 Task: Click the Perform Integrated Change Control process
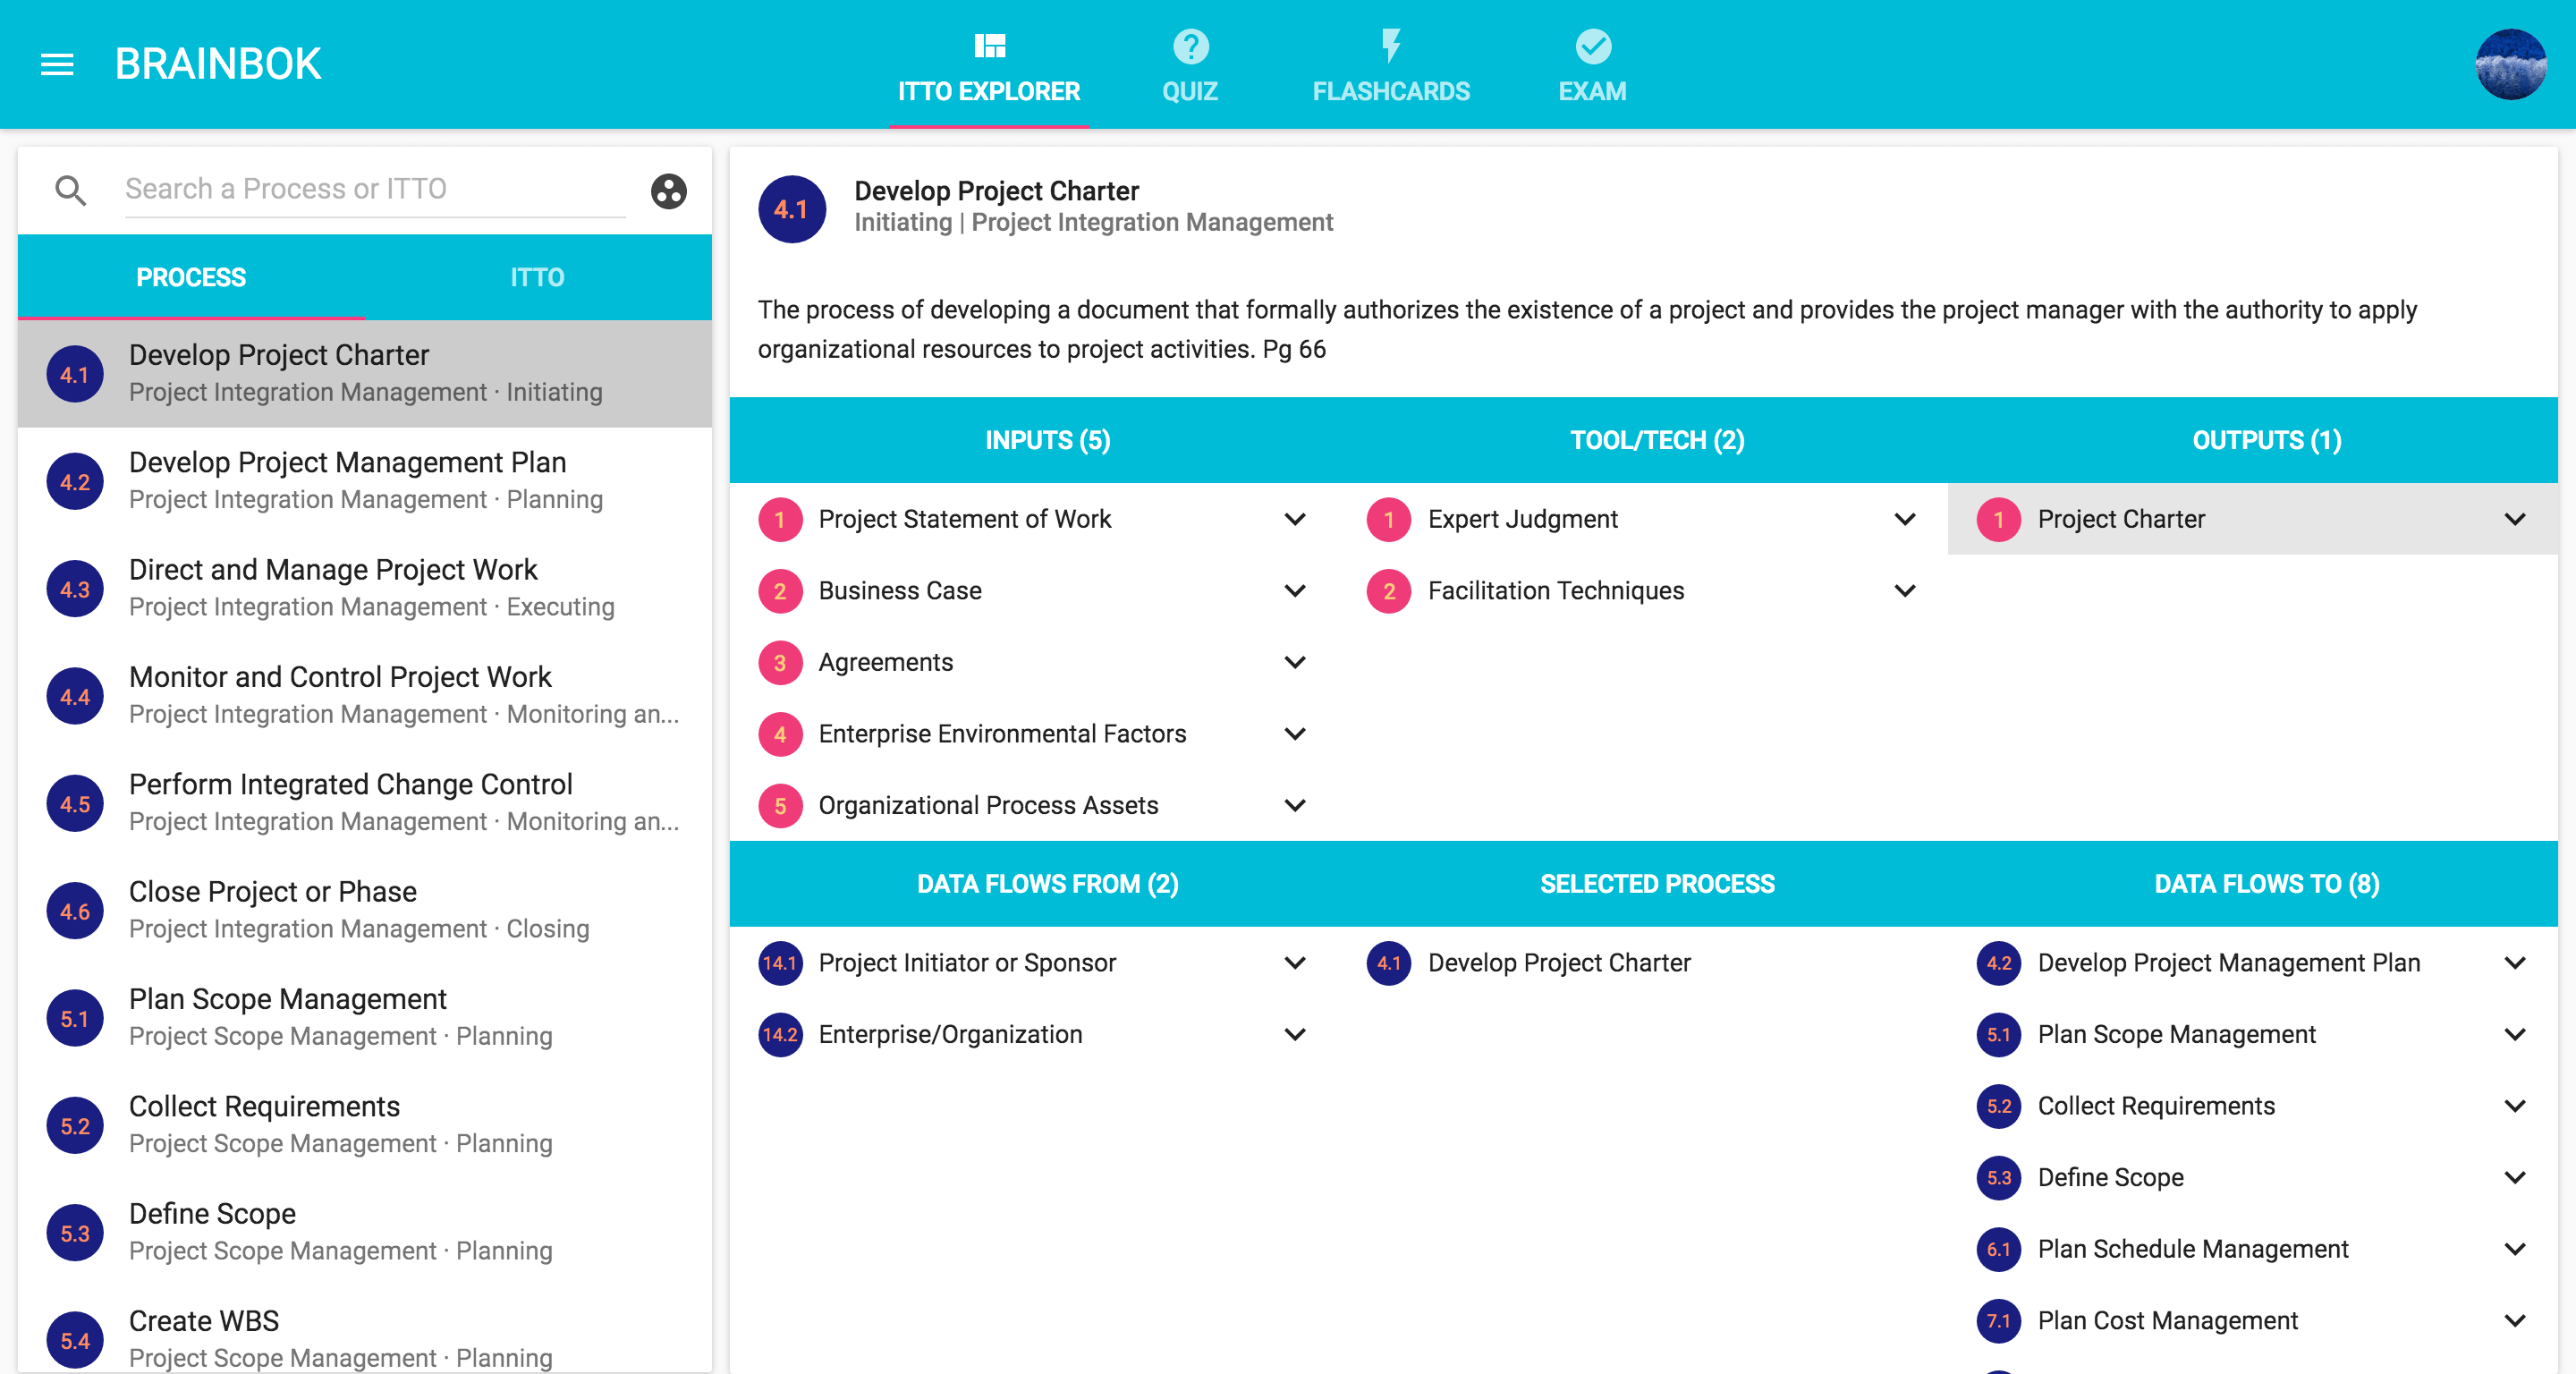tap(351, 800)
